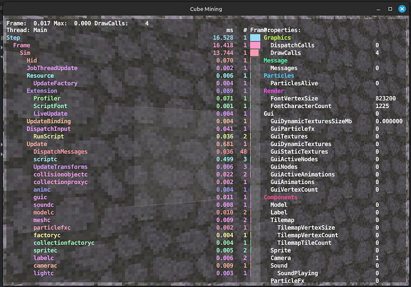Select the Extension scope entry
This screenshot has height=287, width=411.
(42, 90)
